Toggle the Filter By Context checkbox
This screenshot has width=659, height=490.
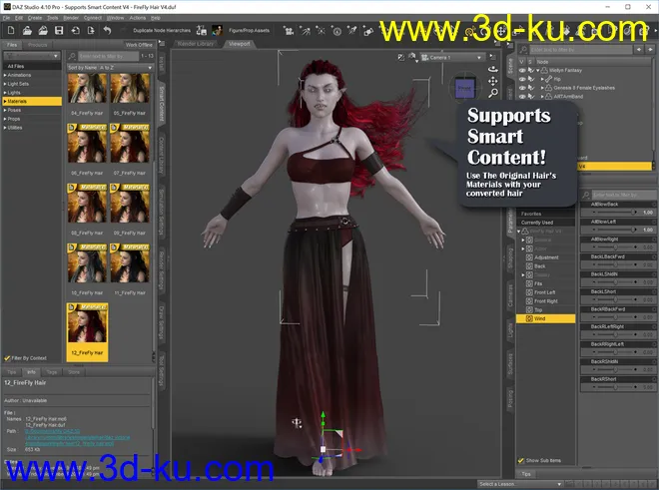[x=7, y=357]
